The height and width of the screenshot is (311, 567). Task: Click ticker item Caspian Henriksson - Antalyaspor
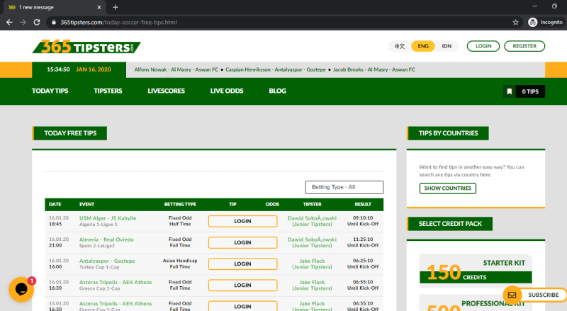point(276,70)
